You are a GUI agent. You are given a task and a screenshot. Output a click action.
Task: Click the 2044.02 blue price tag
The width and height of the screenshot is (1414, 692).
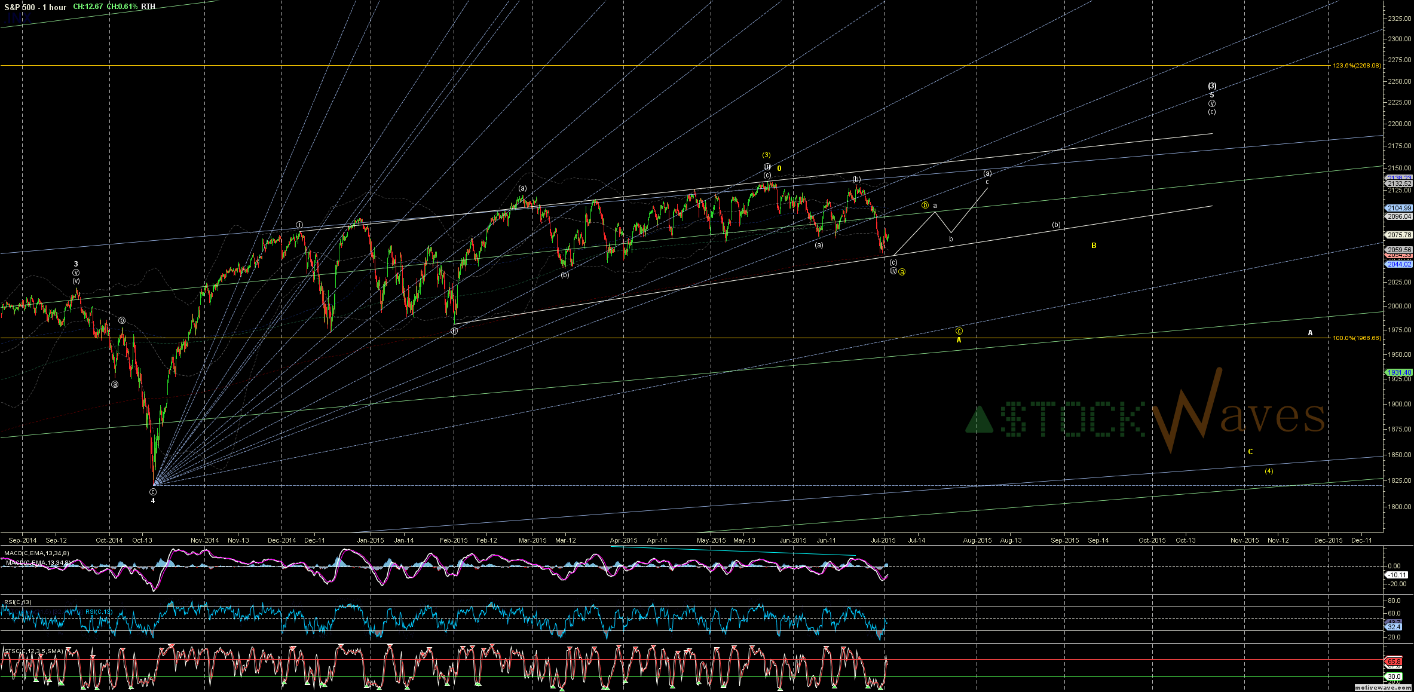click(1399, 264)
